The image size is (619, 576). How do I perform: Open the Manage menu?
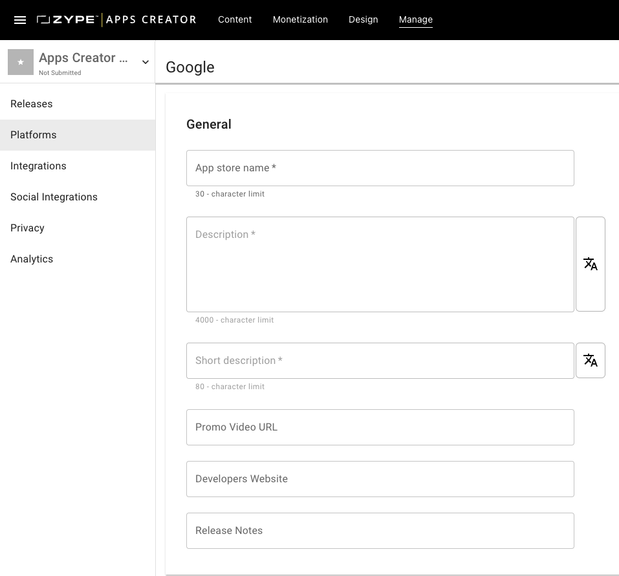(416, 20)
